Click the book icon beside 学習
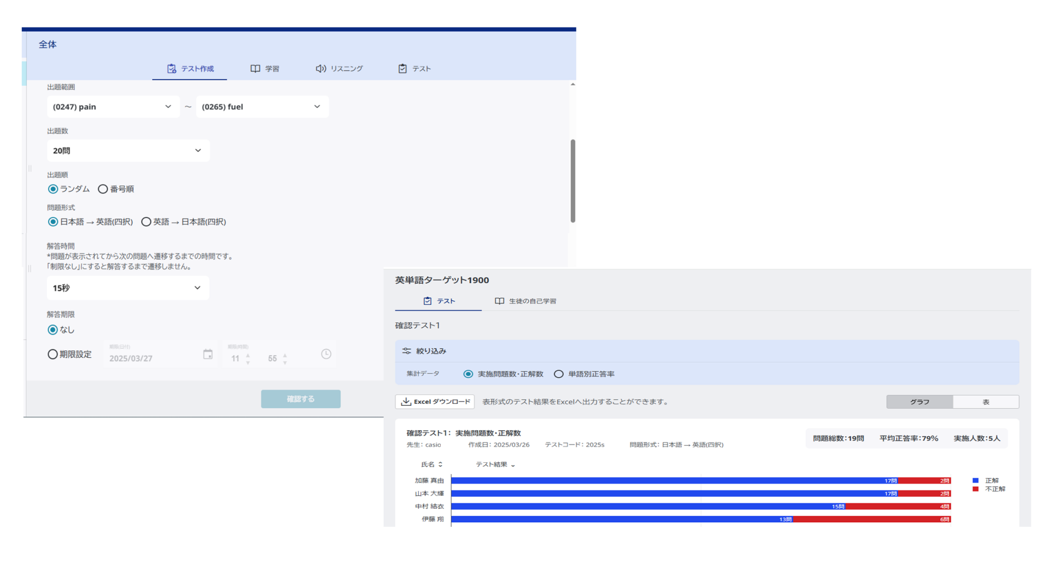The image size is (1057, 566). pos(255,68)
